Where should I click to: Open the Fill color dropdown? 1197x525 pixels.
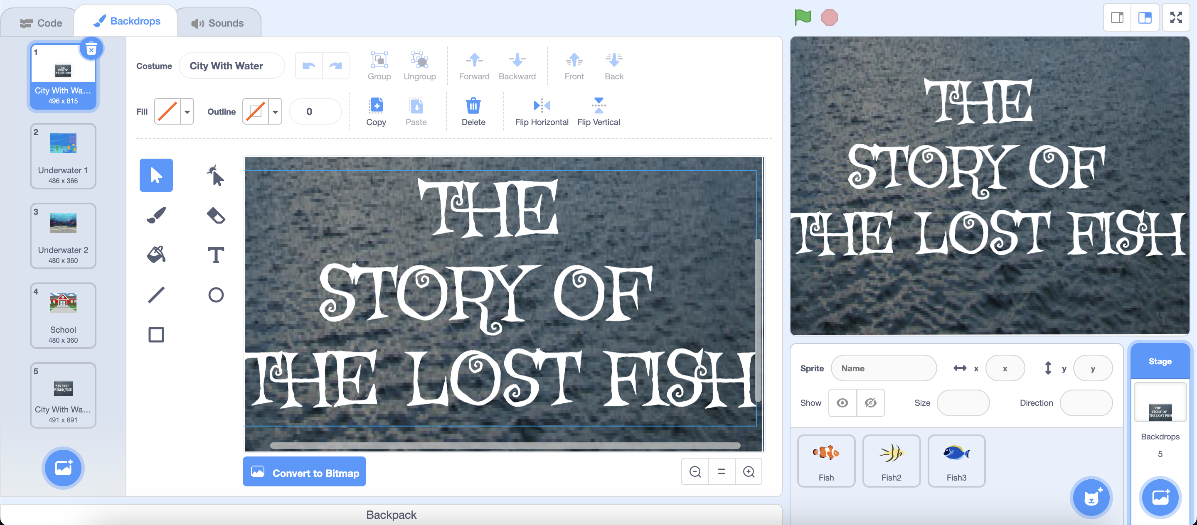(x=187, y=111)
